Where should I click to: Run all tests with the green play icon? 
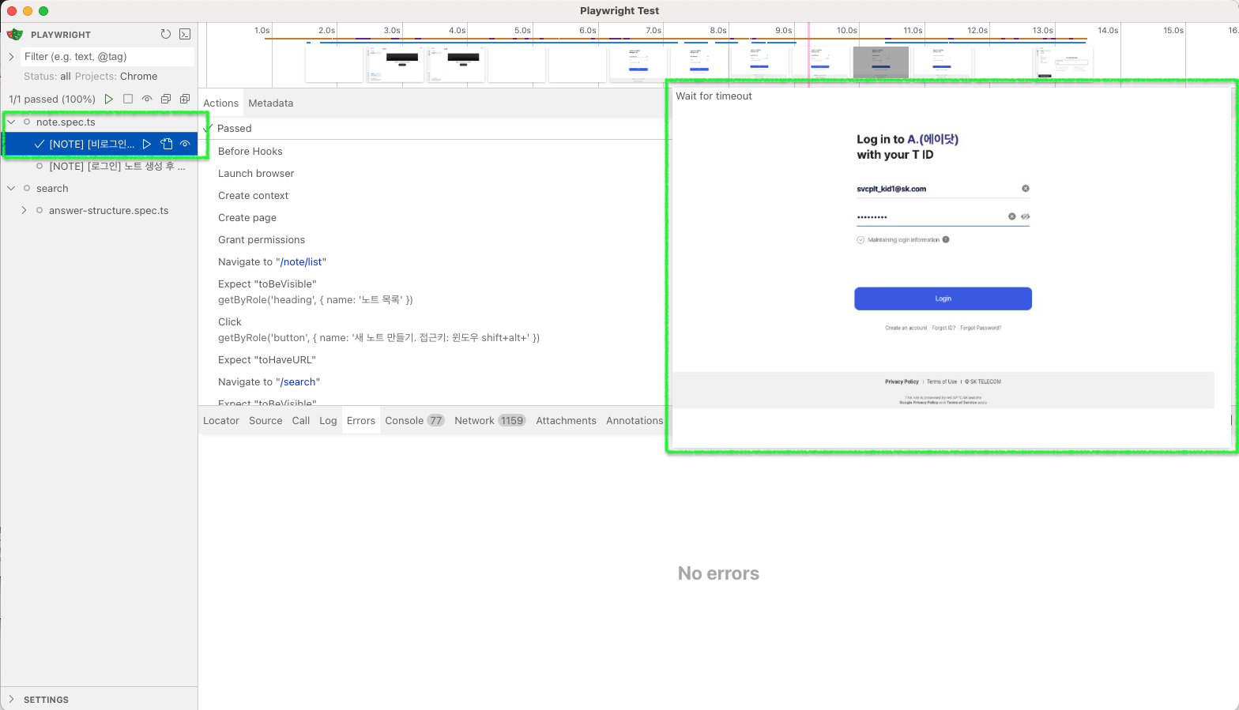[x=109, y=99]
